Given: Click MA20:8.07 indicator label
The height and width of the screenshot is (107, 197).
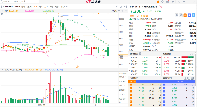Looking at the screenshot, I should [x=30, y=11].
